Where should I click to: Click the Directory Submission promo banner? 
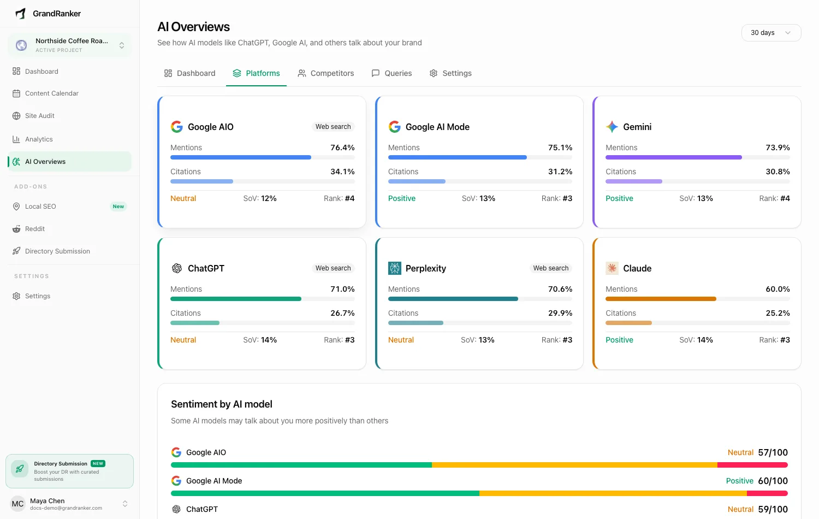pyautogui.click(x=69, y=471)
